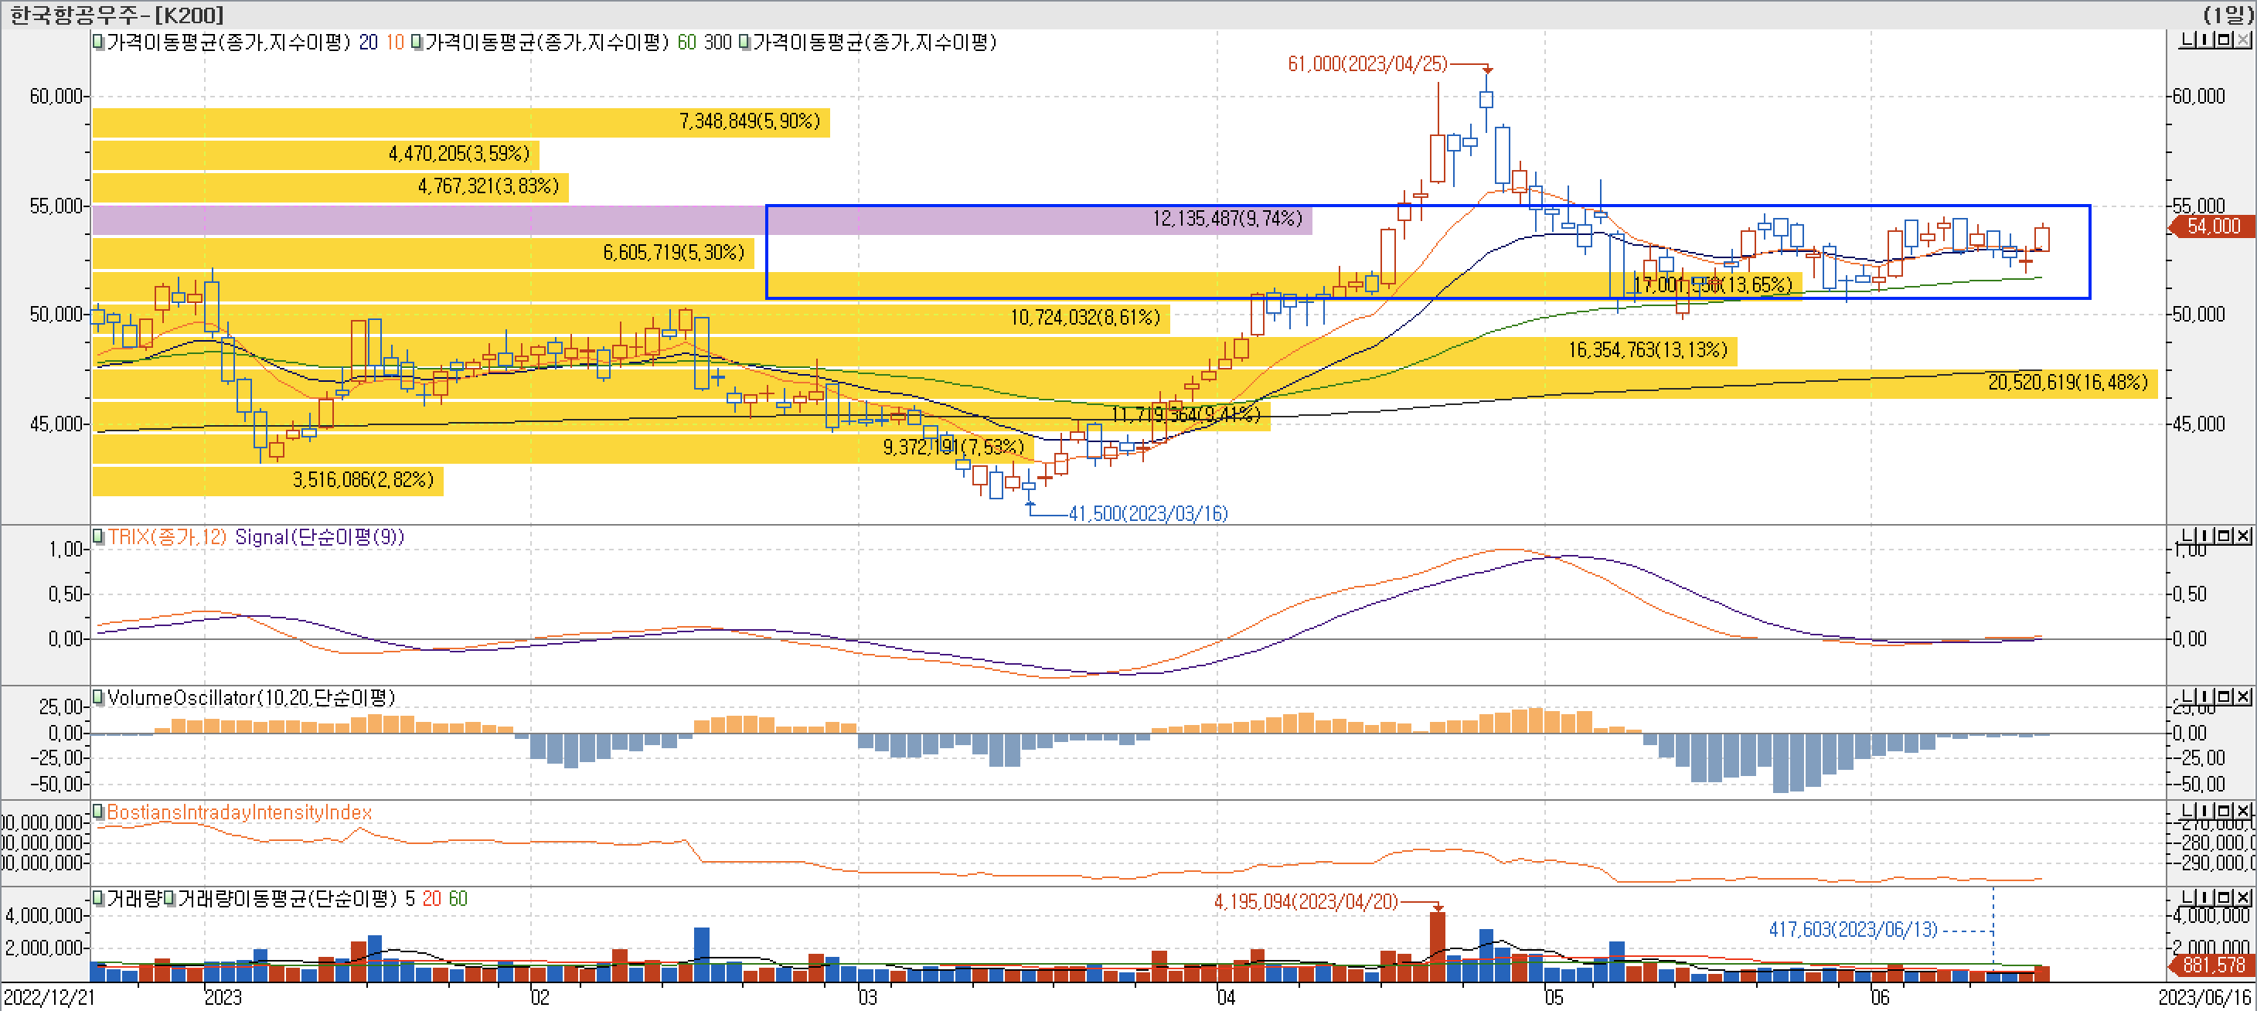Click the green marker before 거래량이동평균 label
The width and height of the screenshot is (2257, 1011).
[171, 898]
